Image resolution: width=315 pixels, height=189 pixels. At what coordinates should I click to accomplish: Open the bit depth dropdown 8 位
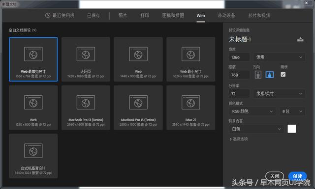[292, 111]
